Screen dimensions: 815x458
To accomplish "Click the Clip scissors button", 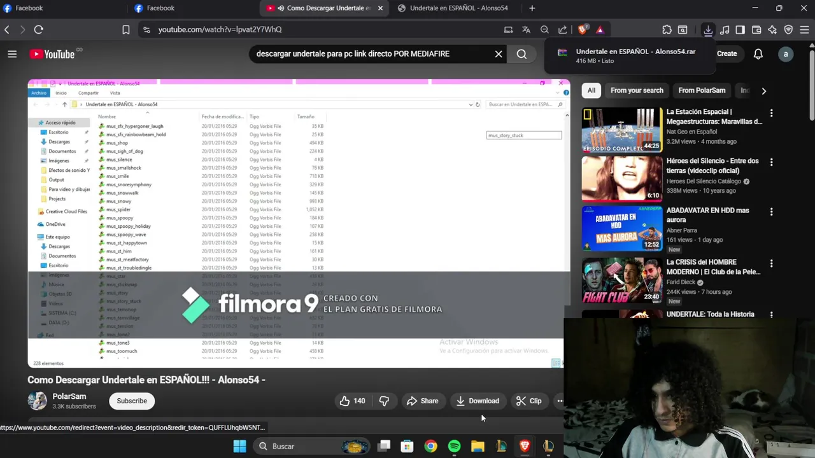I will coord(528,401).
